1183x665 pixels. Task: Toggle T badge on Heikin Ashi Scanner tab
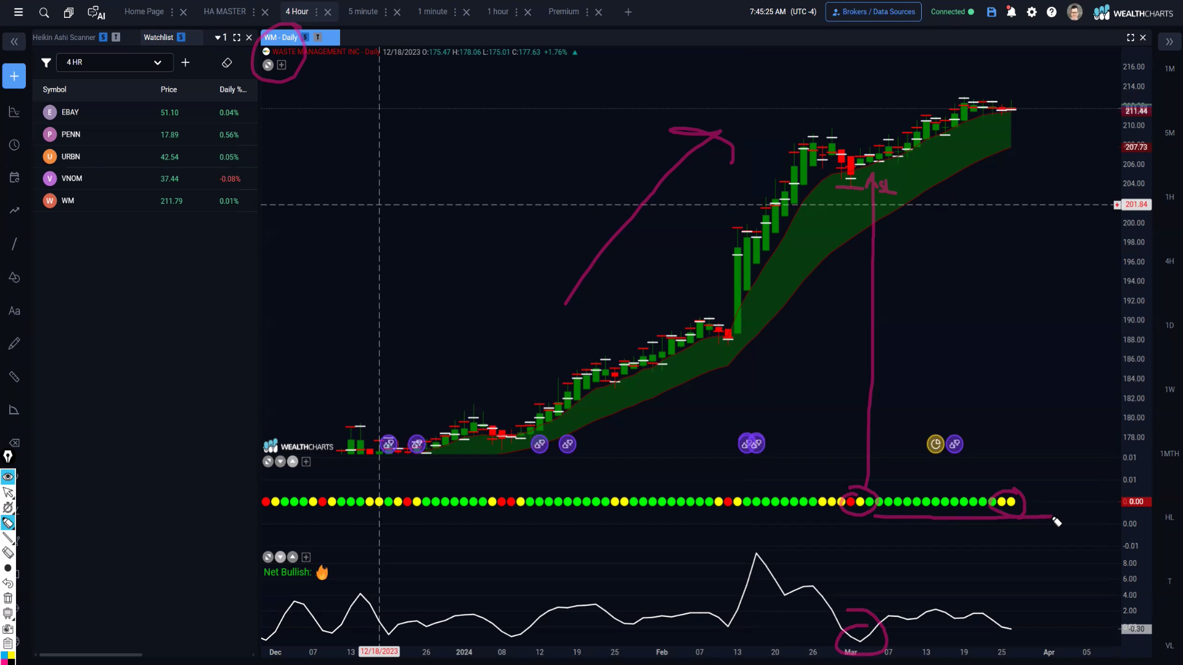point(116,38)
